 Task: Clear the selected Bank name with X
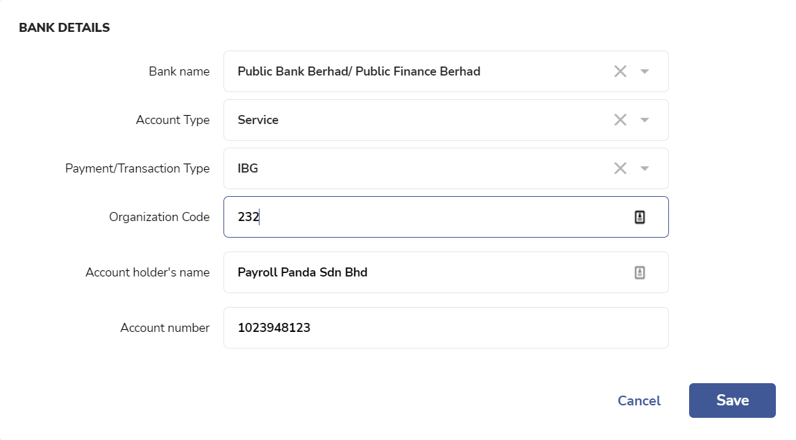point(620,71)
